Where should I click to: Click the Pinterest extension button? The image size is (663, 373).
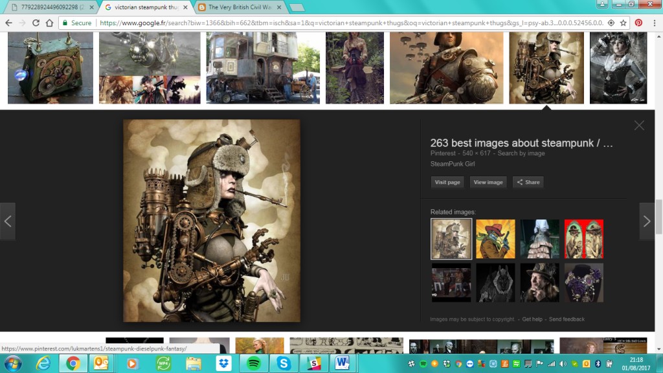(638, 23)
